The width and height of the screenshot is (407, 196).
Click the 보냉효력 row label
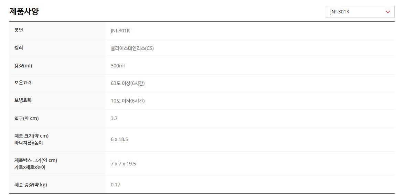(x=23, y=100)
